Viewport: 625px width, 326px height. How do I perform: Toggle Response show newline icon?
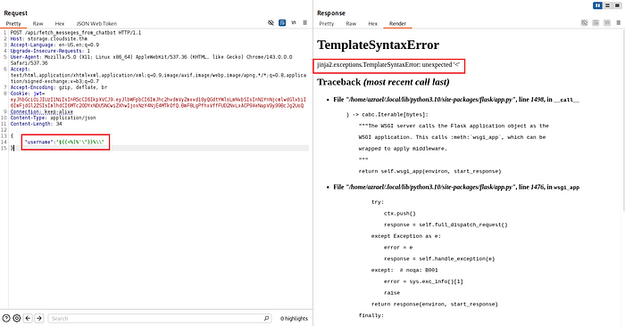(x=607, y=23)
